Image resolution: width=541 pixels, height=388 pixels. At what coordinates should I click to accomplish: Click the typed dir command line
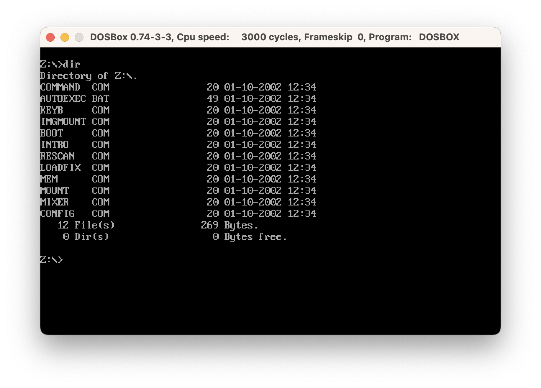[x=60, y=64]
